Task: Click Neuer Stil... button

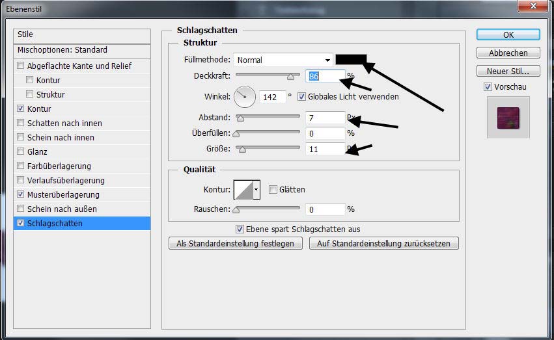Action: click(x=508, y=71)
